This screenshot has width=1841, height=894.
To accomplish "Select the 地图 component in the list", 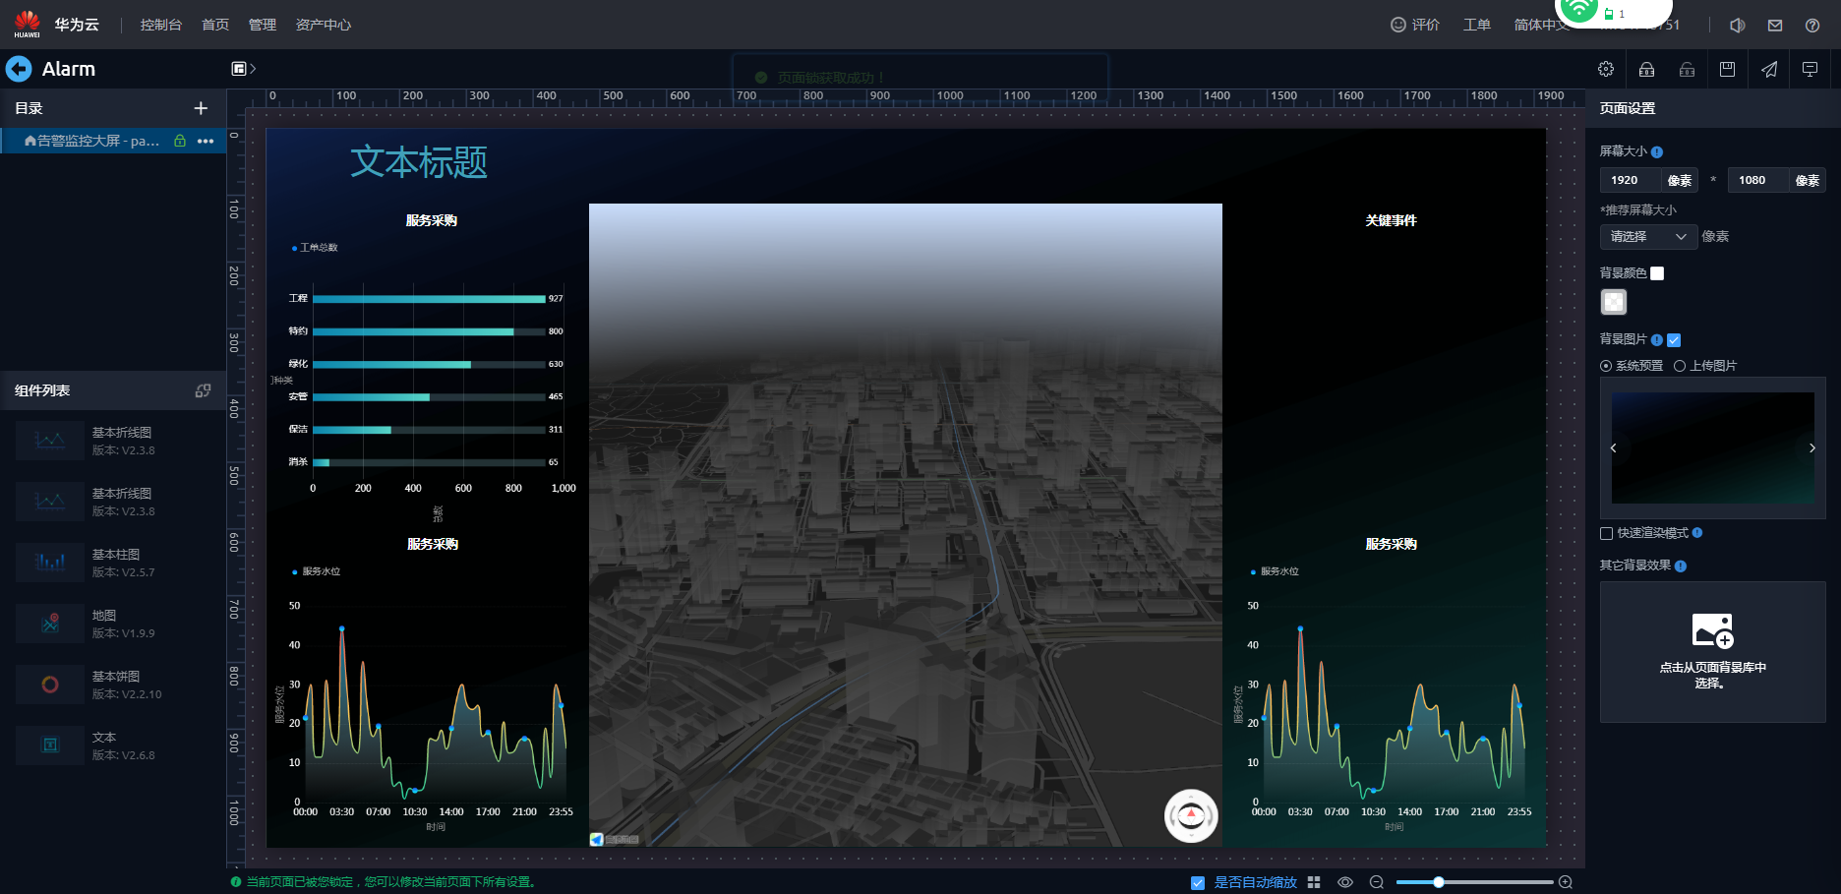I will pos(113,624).
